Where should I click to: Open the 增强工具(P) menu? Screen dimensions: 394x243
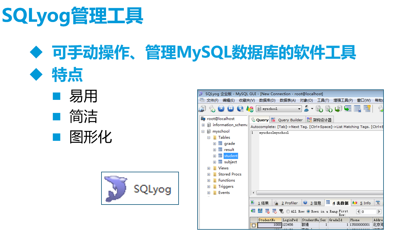pos(343,100)
